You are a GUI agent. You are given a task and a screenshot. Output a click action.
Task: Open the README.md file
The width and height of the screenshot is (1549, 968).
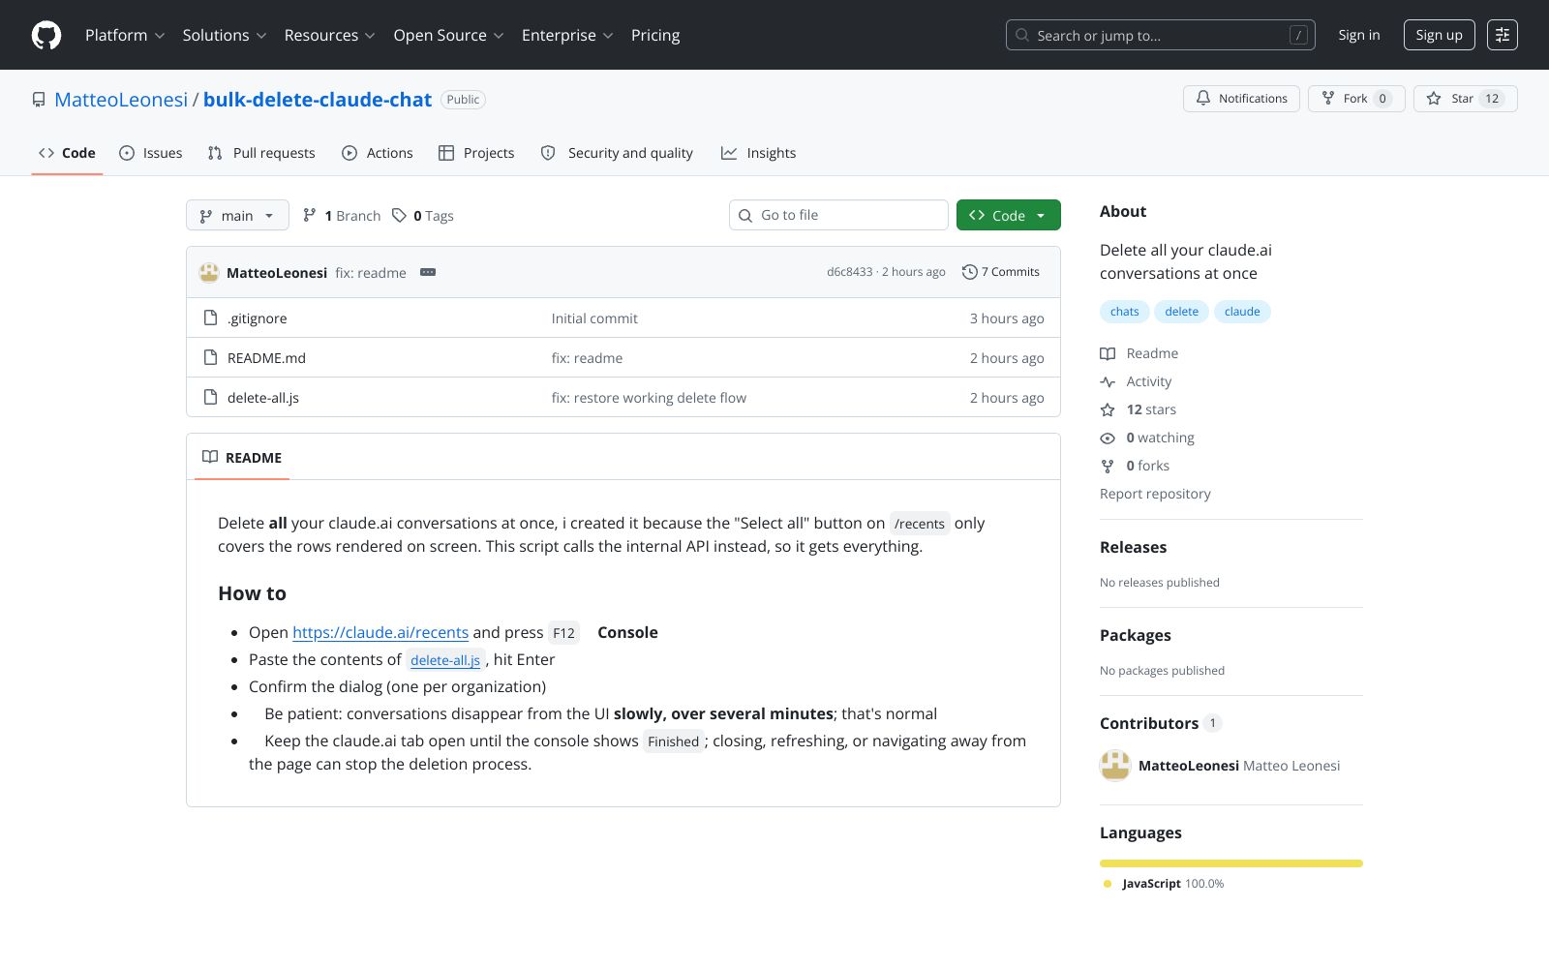coord(266,358)
